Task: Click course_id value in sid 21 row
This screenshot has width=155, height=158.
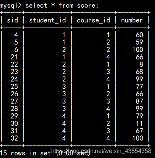Action: coord(108,57)
